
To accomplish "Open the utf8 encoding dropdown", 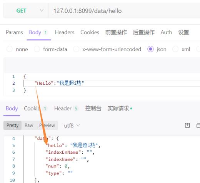I will click(x=72, y=126).
